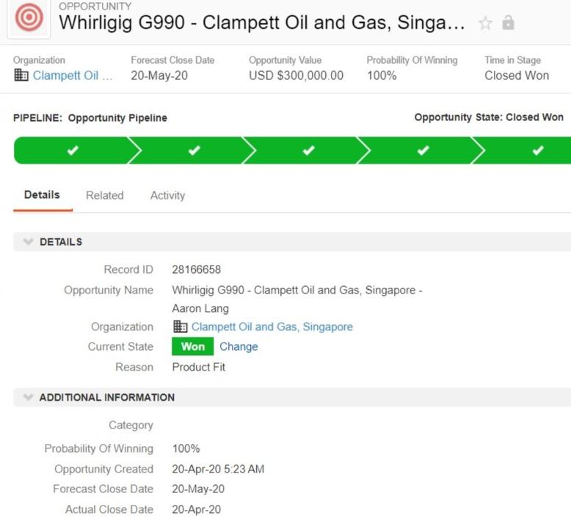Click Opportunity Created 20-Apr-20 5:23 AM

point(218,469)
